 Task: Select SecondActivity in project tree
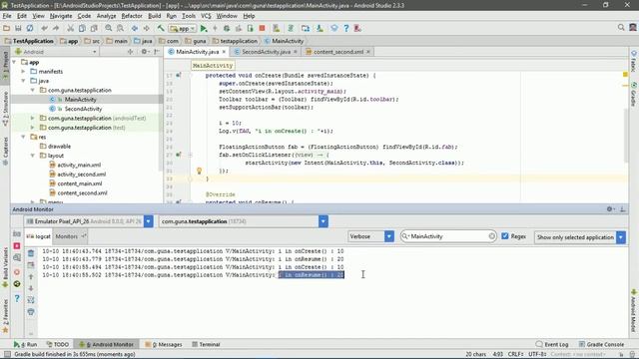83,109
